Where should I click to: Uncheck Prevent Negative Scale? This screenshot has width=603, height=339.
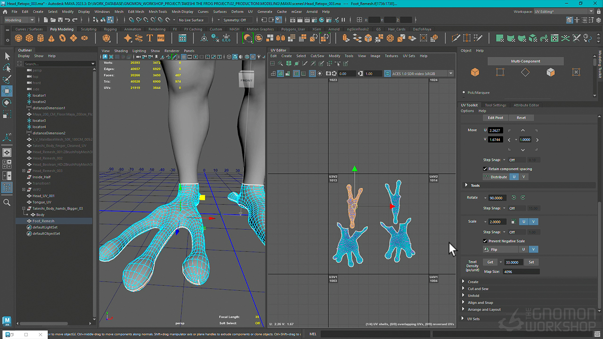point(485,241)
